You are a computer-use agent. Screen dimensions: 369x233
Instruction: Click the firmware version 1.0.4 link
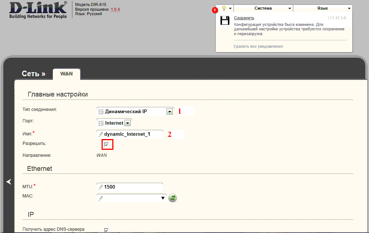(x=115, y=9)
